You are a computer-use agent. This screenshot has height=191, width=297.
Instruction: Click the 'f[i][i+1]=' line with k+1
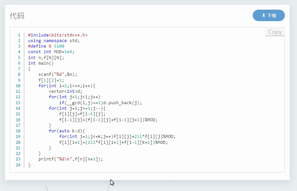pyautogui.click(x=113, y=142)
